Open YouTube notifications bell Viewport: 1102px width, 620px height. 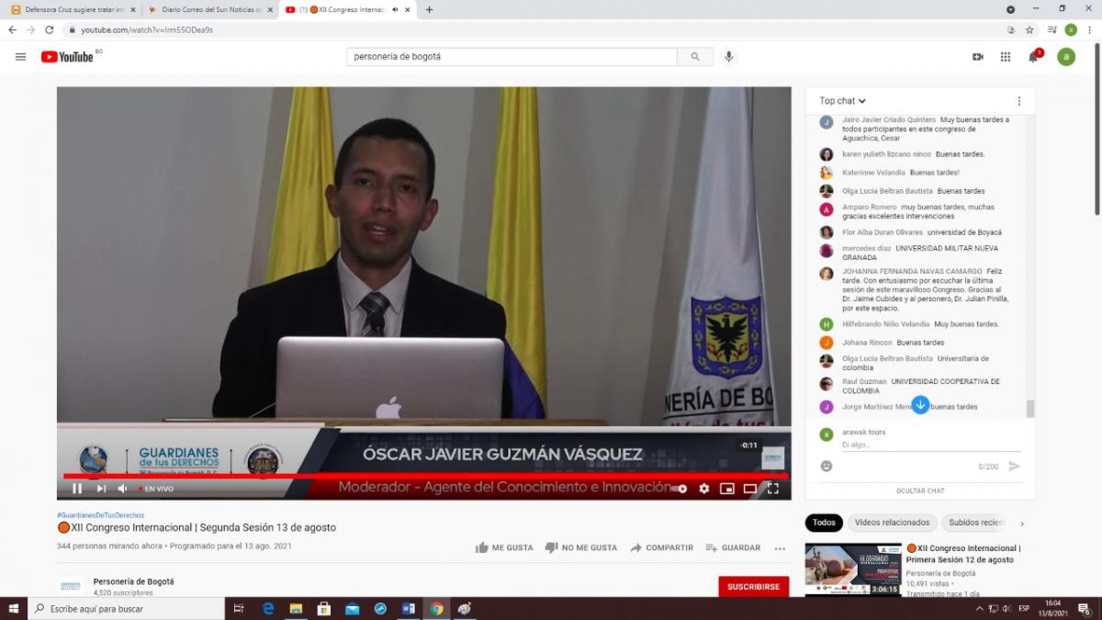point(1033,57)
